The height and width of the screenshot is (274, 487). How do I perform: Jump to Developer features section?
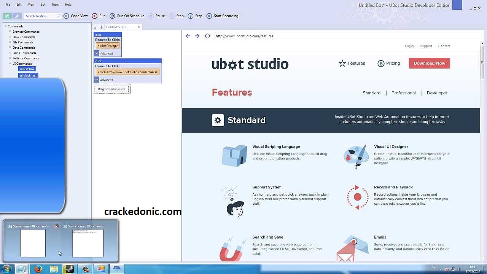pos(437,93)
